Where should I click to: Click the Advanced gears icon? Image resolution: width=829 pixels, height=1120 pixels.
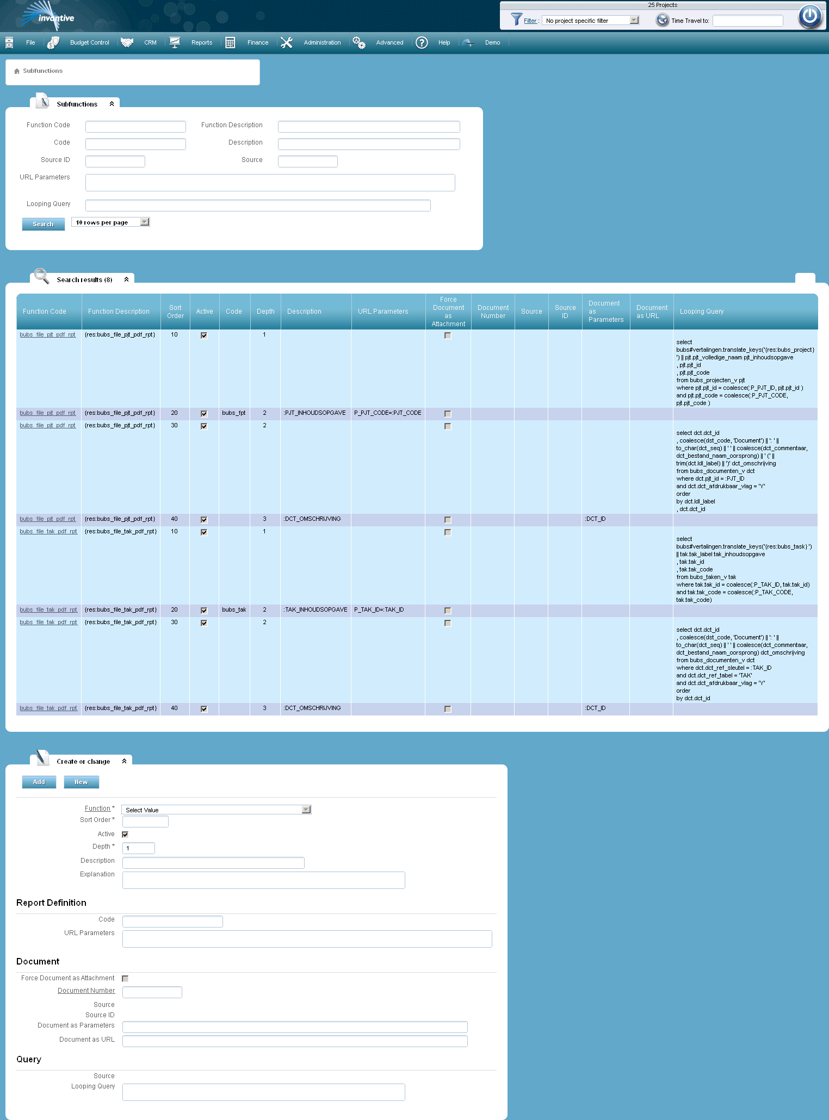359,42
